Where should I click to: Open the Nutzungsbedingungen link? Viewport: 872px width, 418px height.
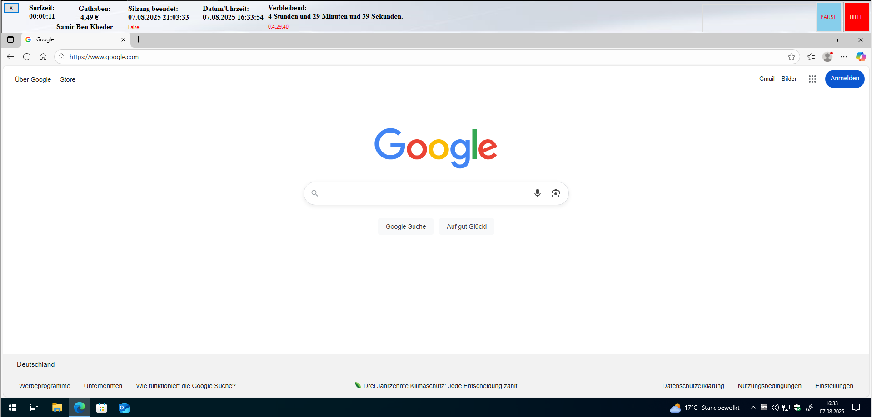770,386
